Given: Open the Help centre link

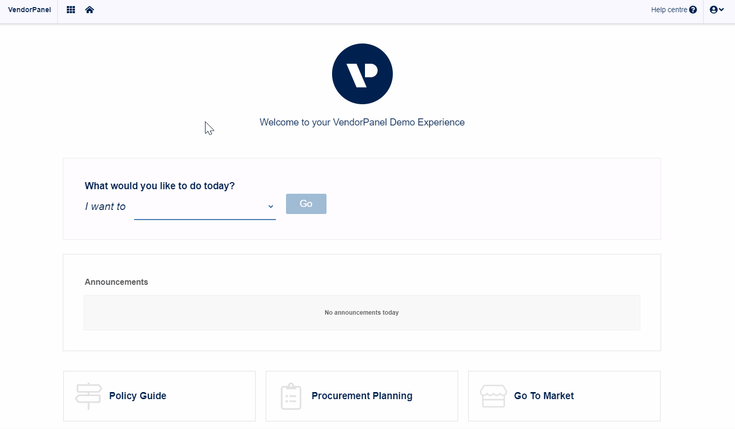Looking at the screenshot, I should pyautogui.click(x=674, y=10).
